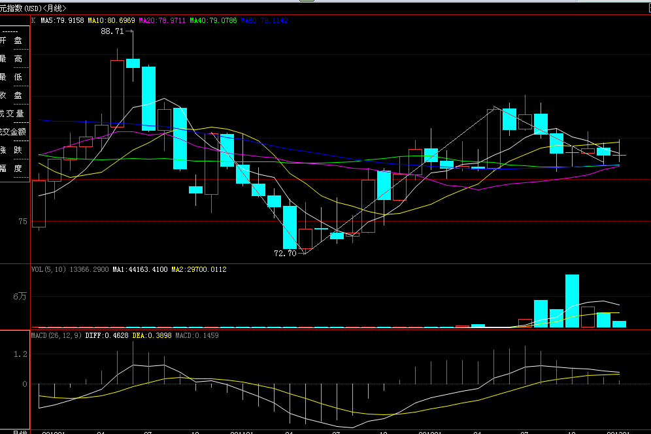The width and height of the screenshot is (651, 434).
Task: Click the MACD(26,12,9) indicator title
Action: coord(56,335)
